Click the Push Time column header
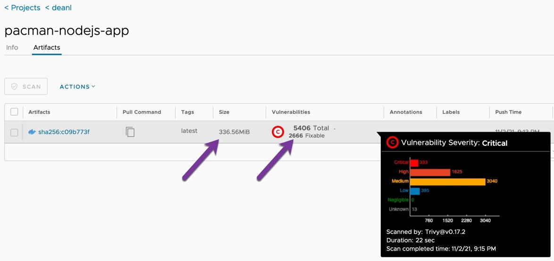The width and height of the screenshot is (554, 261). click(508, 112)
